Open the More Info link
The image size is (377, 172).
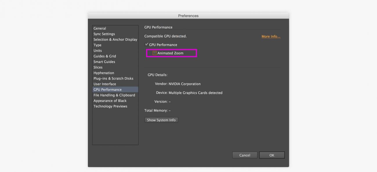click(271, 36)
